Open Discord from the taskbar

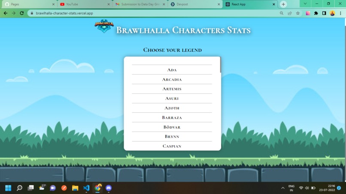click(109, 188)
